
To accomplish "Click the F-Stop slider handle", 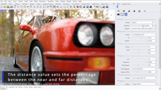I will click(x=131, y=47).
